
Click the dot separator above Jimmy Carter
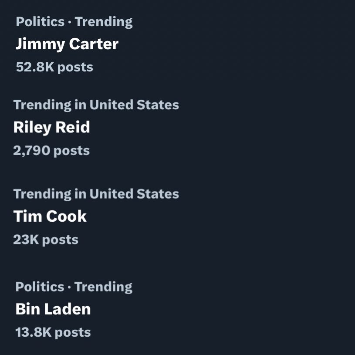coord(70,22)
